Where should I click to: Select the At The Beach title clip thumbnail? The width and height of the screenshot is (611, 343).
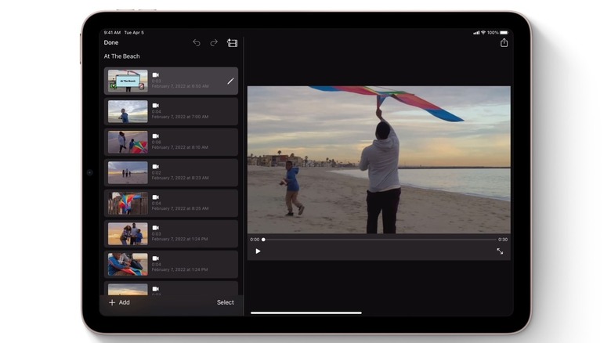(x=128, y=81)
